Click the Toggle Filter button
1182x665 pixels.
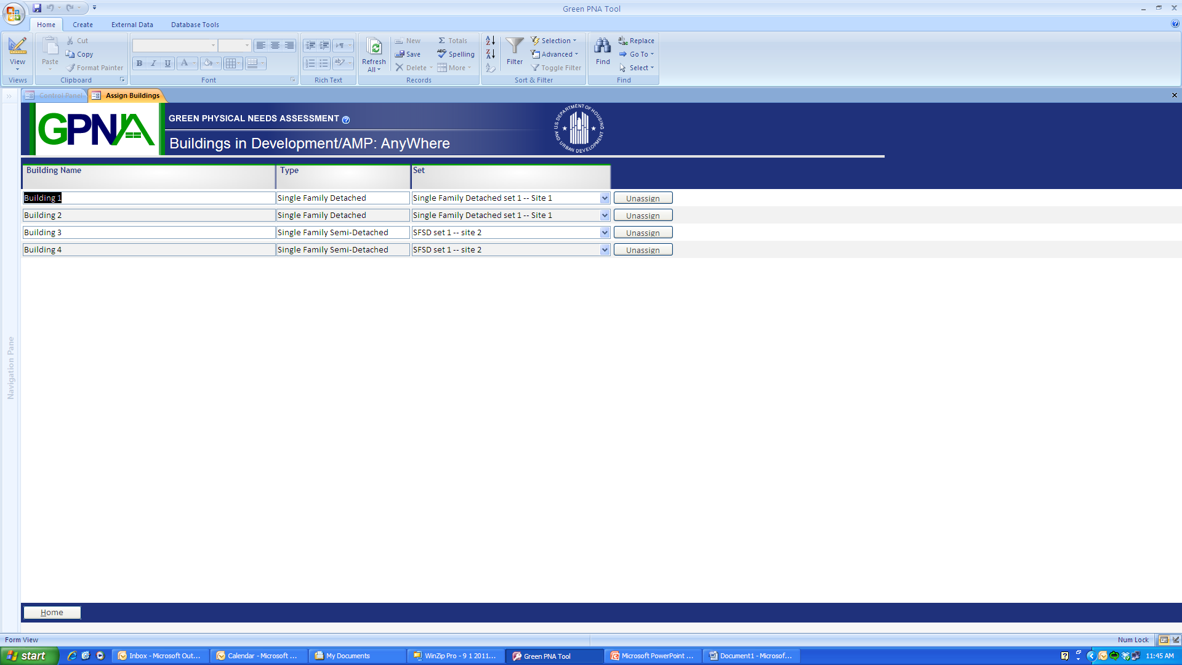(556, 68)
